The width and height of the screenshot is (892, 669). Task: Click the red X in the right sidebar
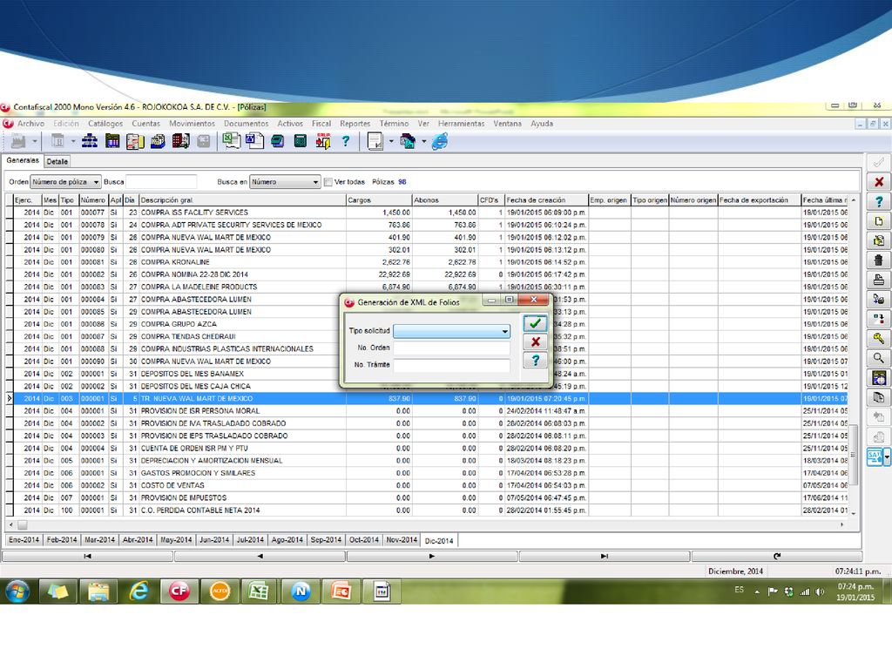coord(878,182)
